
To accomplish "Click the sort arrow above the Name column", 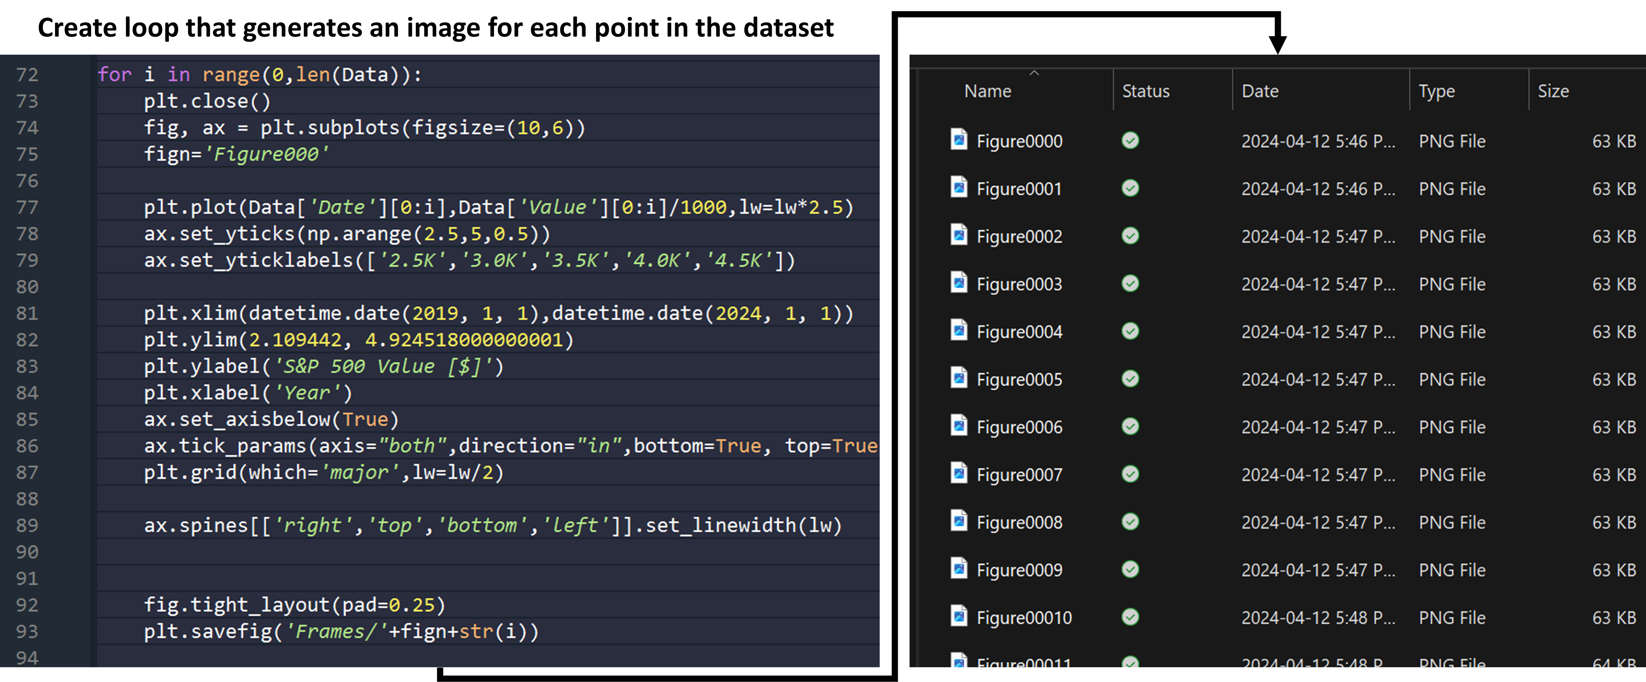I will tap(1034, 73).
